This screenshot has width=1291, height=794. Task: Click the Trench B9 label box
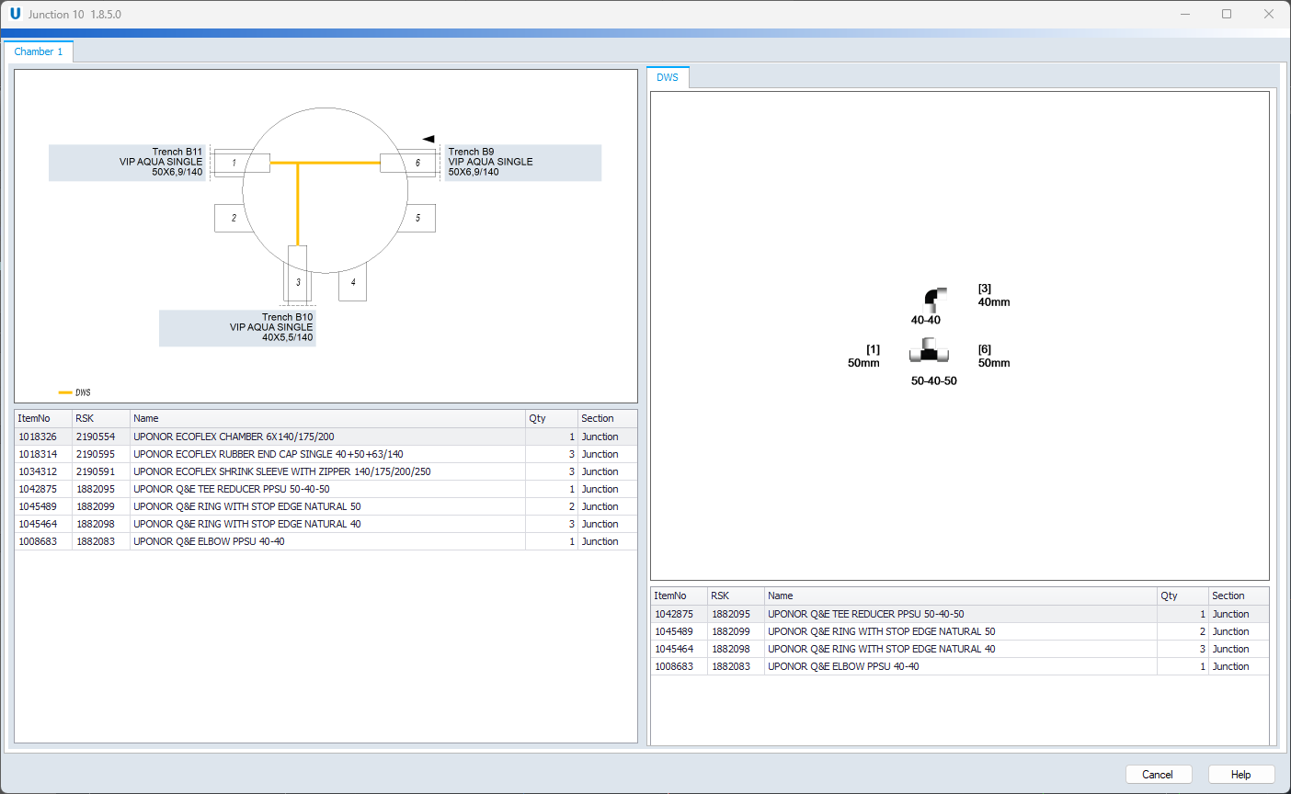(522, 163)
